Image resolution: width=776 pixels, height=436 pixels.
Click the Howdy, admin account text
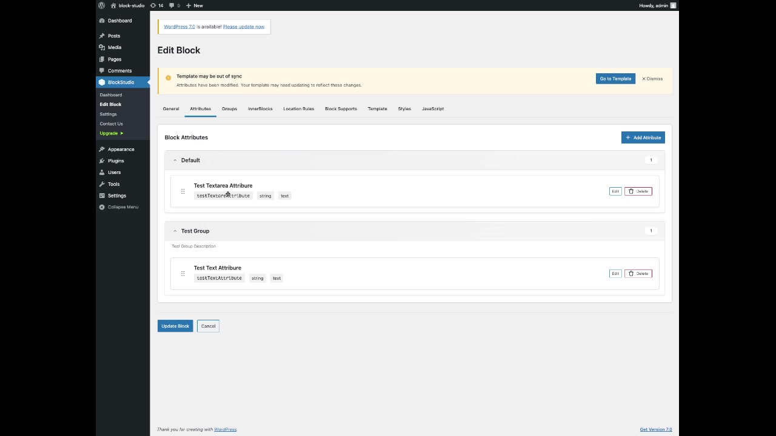pyautogui.click(x=654, y=5)
